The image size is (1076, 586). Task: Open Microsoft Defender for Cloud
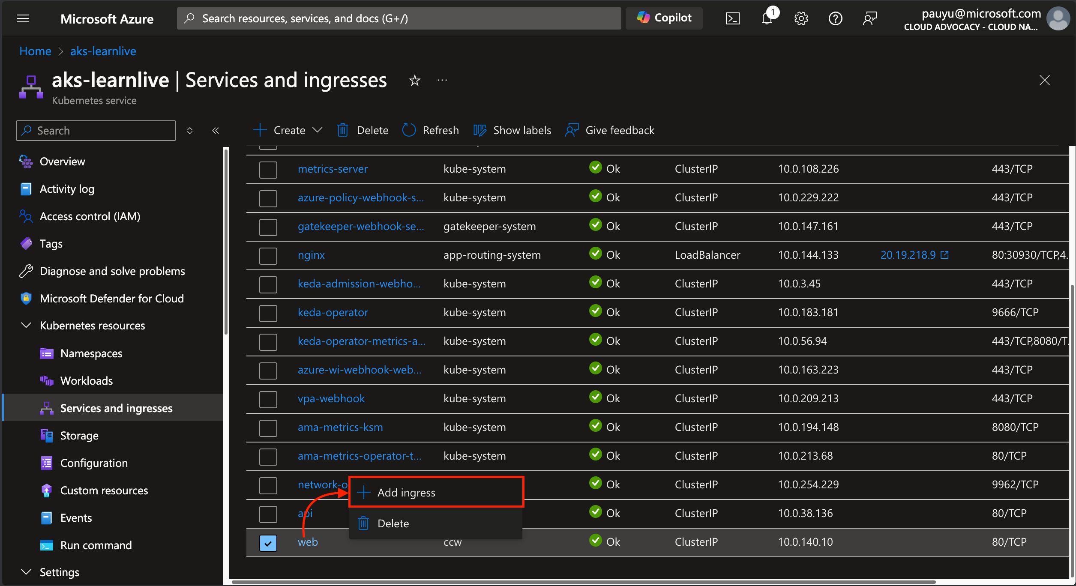pos(112,299)
